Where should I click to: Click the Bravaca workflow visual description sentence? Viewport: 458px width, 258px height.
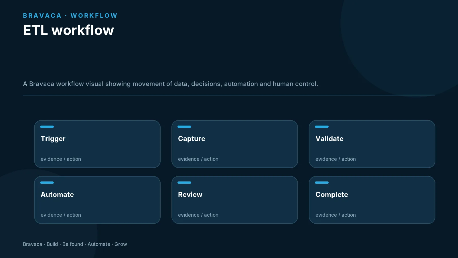coord(170,84)
